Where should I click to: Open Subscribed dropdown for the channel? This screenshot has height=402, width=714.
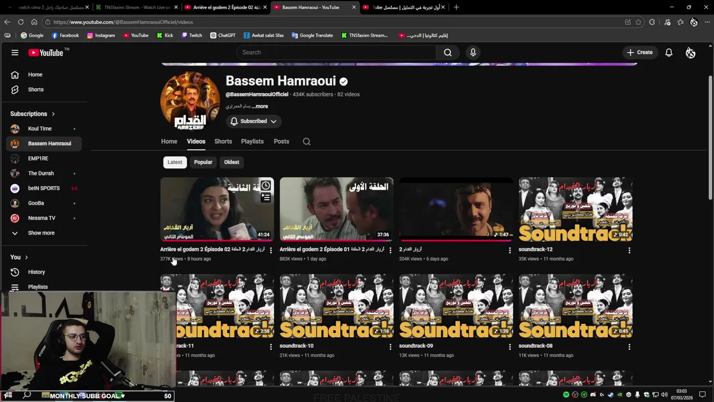click(254, 121)
